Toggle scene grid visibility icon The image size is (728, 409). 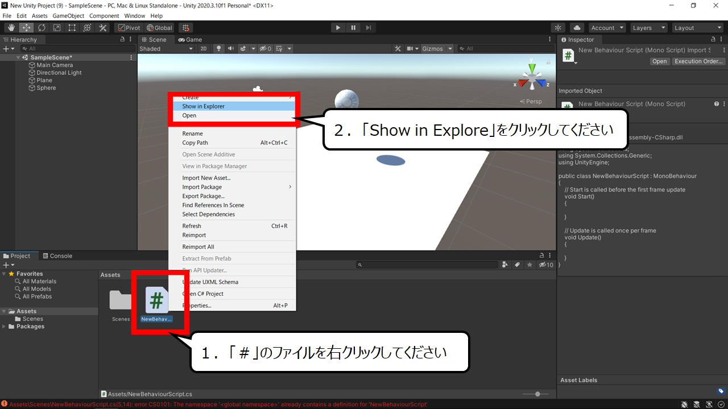coord(280,49)
